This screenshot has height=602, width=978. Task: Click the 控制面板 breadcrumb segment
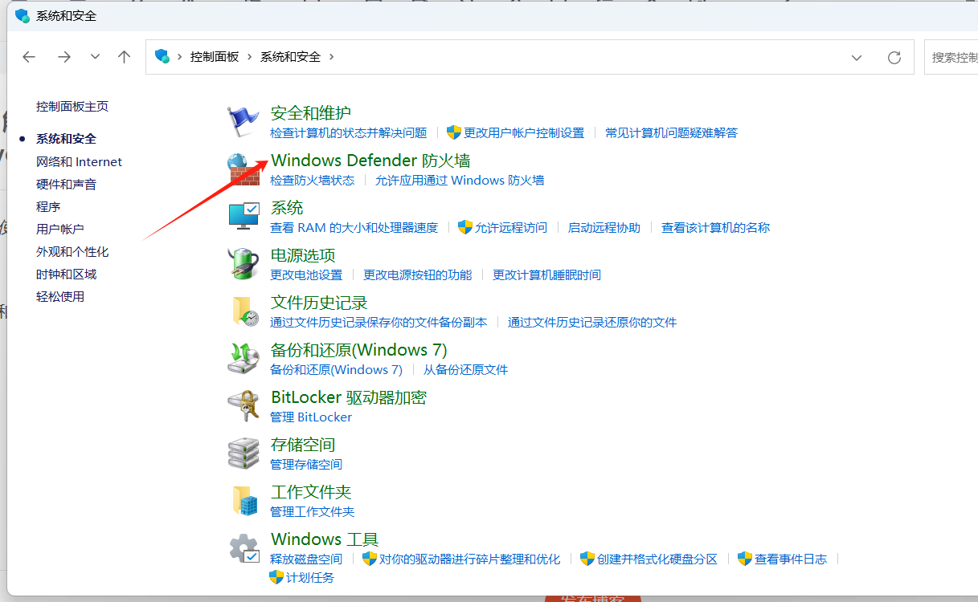coord(215,57)
